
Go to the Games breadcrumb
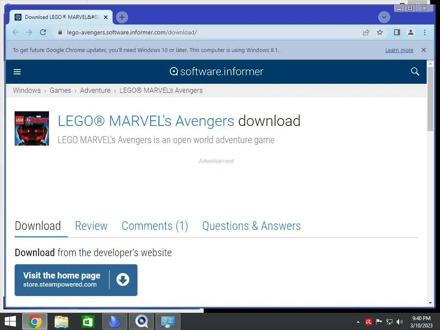pyautogui.click(x=60, y=90)
